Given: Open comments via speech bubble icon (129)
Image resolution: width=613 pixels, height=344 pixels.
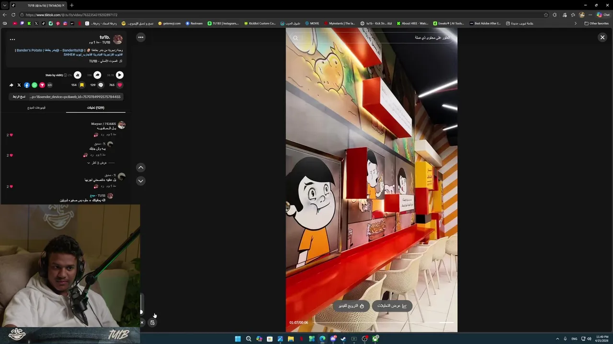Looking at the screenshot, I should tap(101, 85).
